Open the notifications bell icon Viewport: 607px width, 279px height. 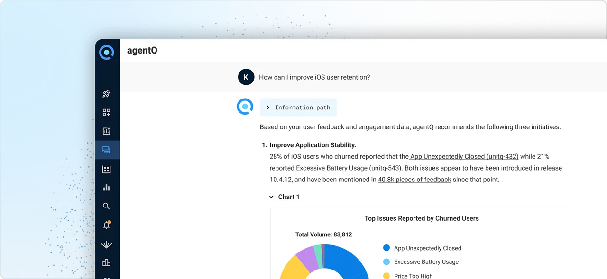pos(107,225)
